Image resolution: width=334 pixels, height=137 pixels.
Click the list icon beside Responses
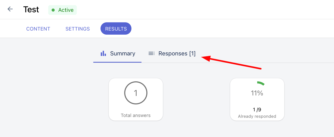(152, 53)
